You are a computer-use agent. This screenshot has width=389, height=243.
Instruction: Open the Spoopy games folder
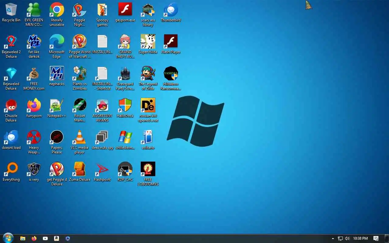click(102, 15)
